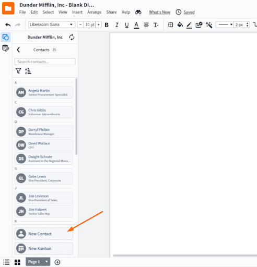The height and width of the screenshot is (267, 257).
Task: Click the canvas horizontal scrollbar
Action: tap(185, 256)
